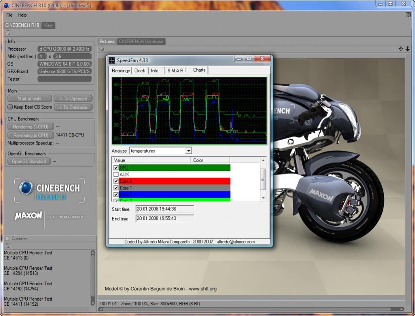Click console entry 'CB 14513 (0)'
This screenshot has width=415, height=316.
(16, 258)
